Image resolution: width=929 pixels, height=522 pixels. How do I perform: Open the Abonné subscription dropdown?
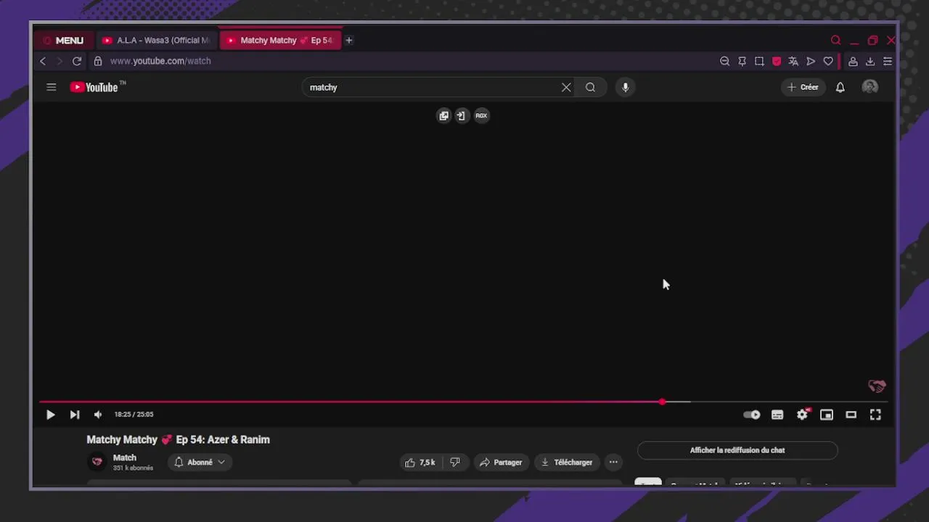200,462
